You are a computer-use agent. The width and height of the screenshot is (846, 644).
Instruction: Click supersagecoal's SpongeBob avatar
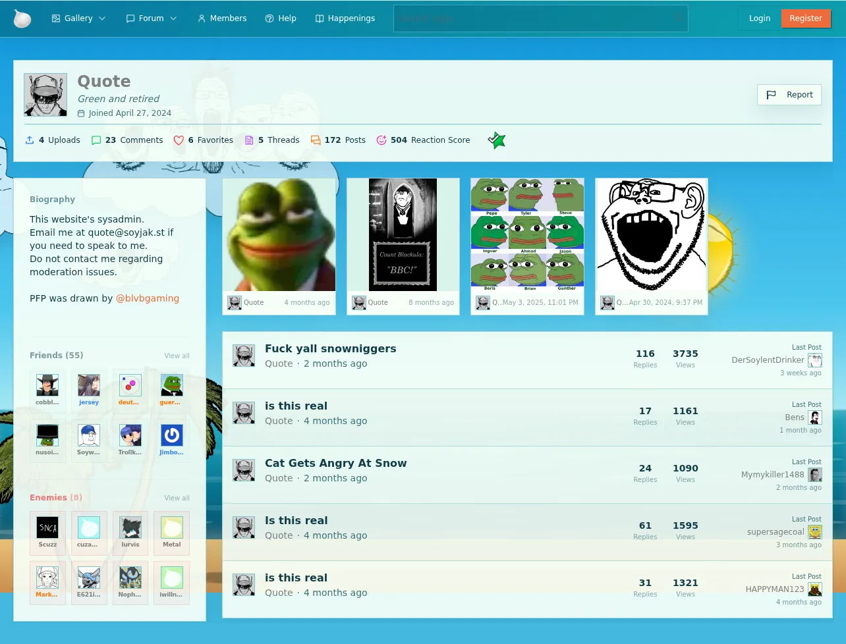815,532
